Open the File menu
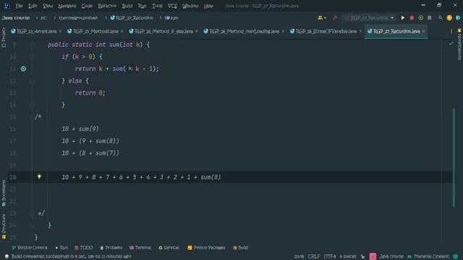Viewport: 463px width, 260px height. [19, 6]
